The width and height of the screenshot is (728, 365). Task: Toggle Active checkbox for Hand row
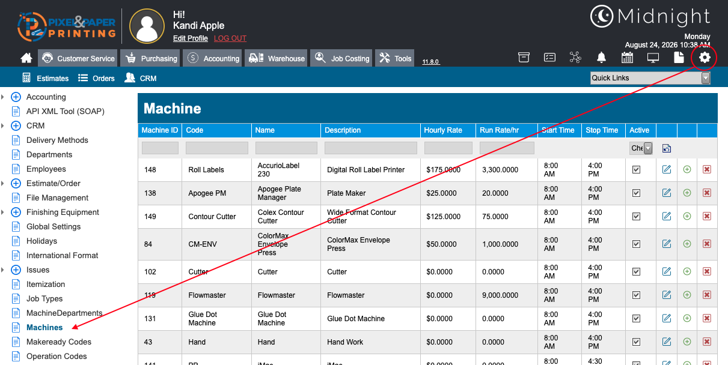click(x=637, y=342)
